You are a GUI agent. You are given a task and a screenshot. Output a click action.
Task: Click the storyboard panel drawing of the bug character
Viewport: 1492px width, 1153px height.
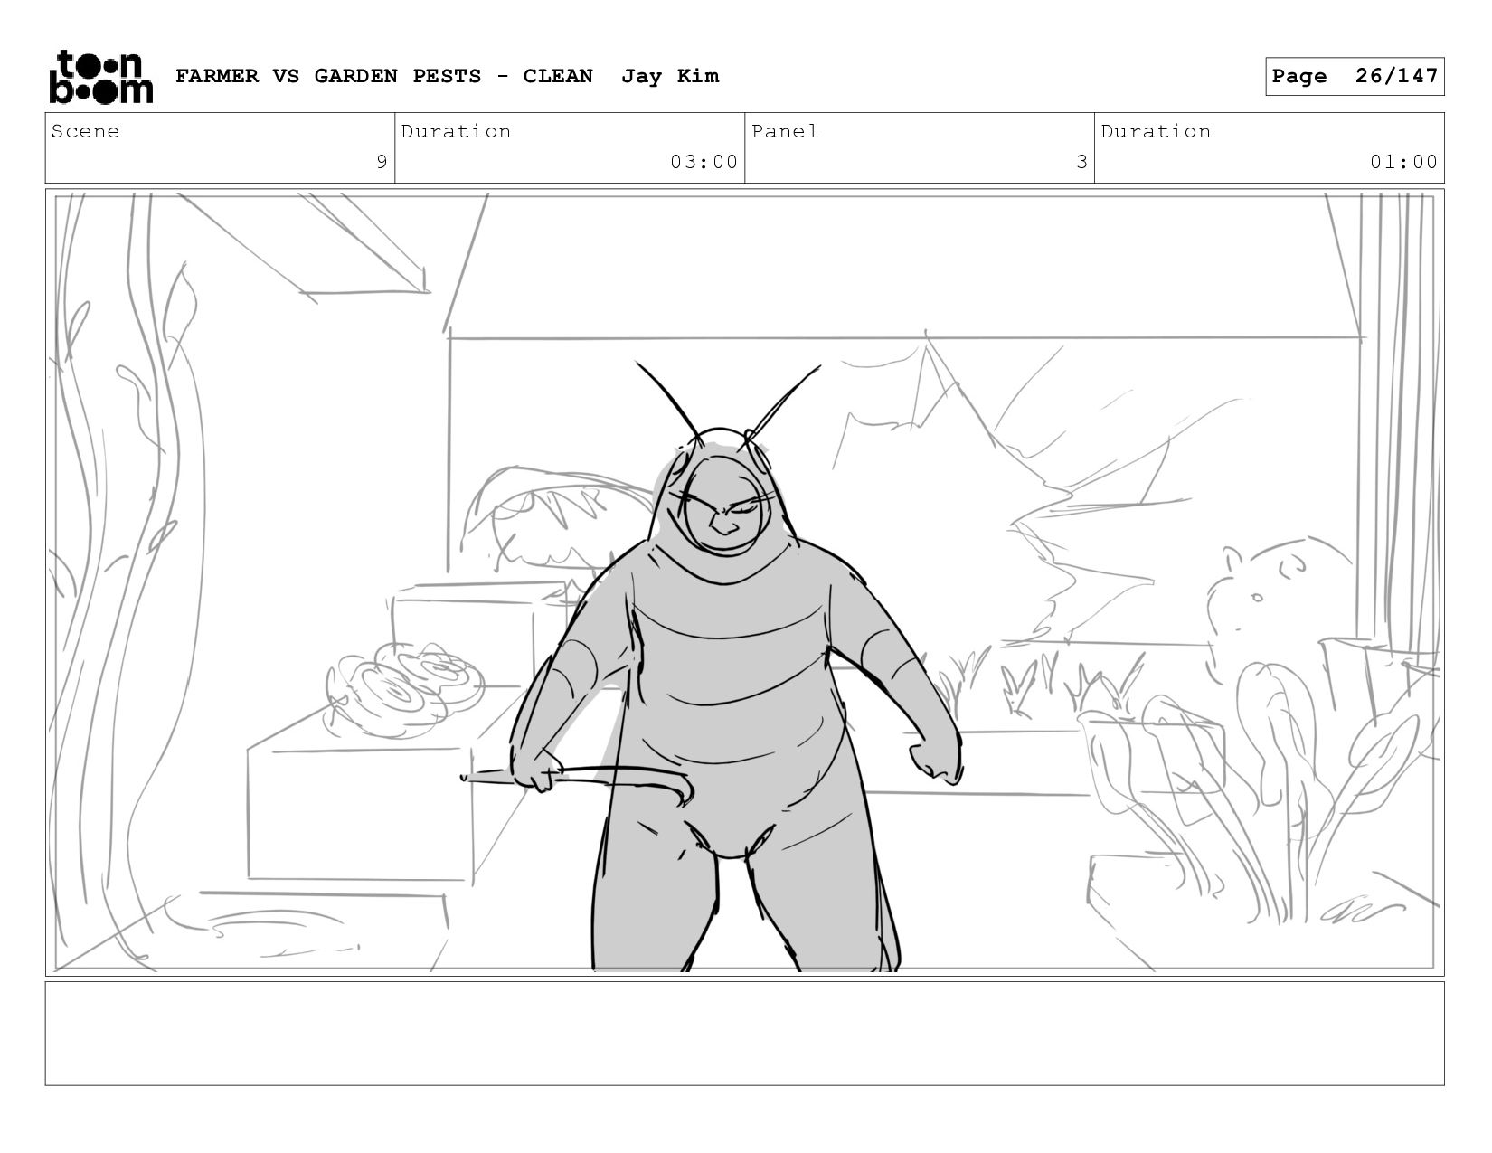(745, 582)
